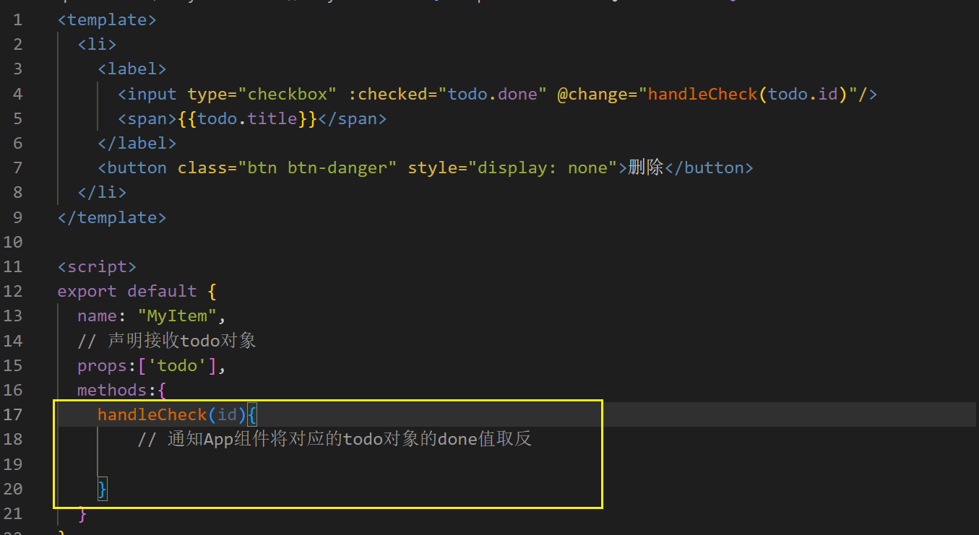The image size is (979, 535).
Task: Click the closing </button> tag
Action: (x=709, y=168)
